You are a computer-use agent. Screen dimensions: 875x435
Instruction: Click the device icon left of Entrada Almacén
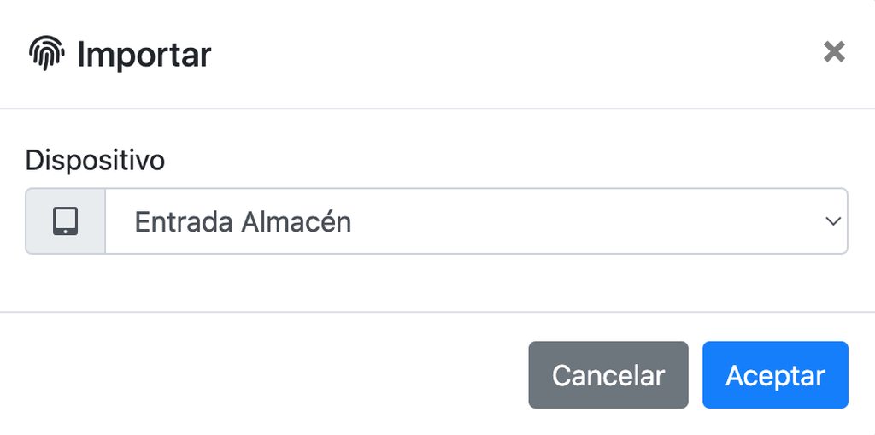65,221
